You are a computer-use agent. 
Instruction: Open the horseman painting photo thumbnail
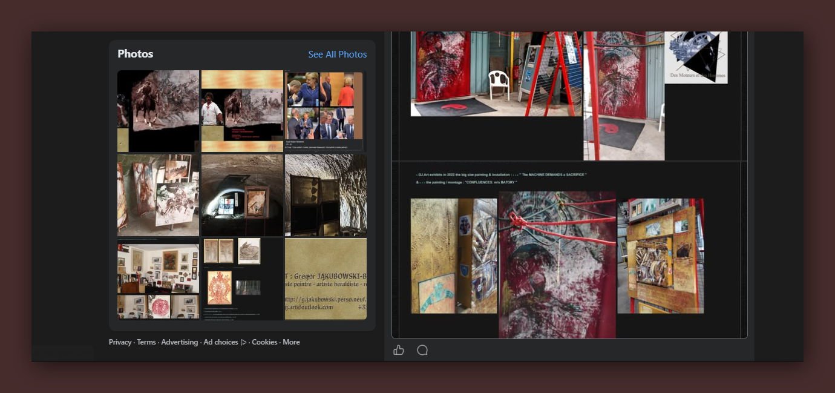pyautogui.click(x=158, y=111)
